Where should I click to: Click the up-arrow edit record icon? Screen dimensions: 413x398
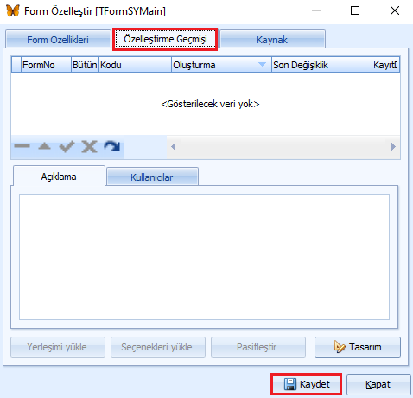click(x=44, y=146)
